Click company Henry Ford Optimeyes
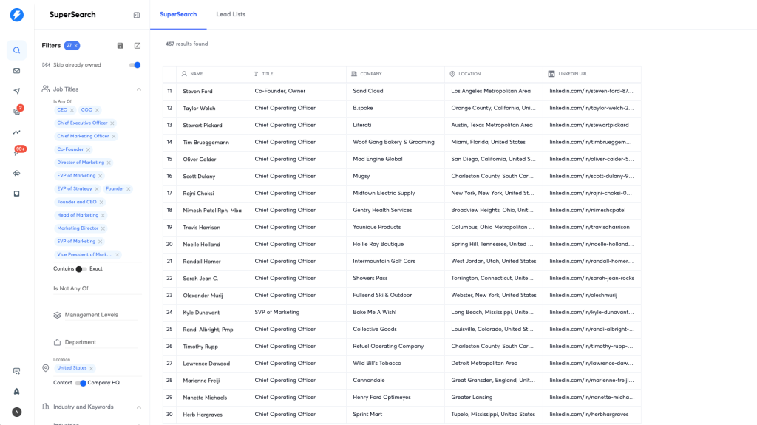The image size is (757, 425). pyautogui.click(x=381, y=398)
